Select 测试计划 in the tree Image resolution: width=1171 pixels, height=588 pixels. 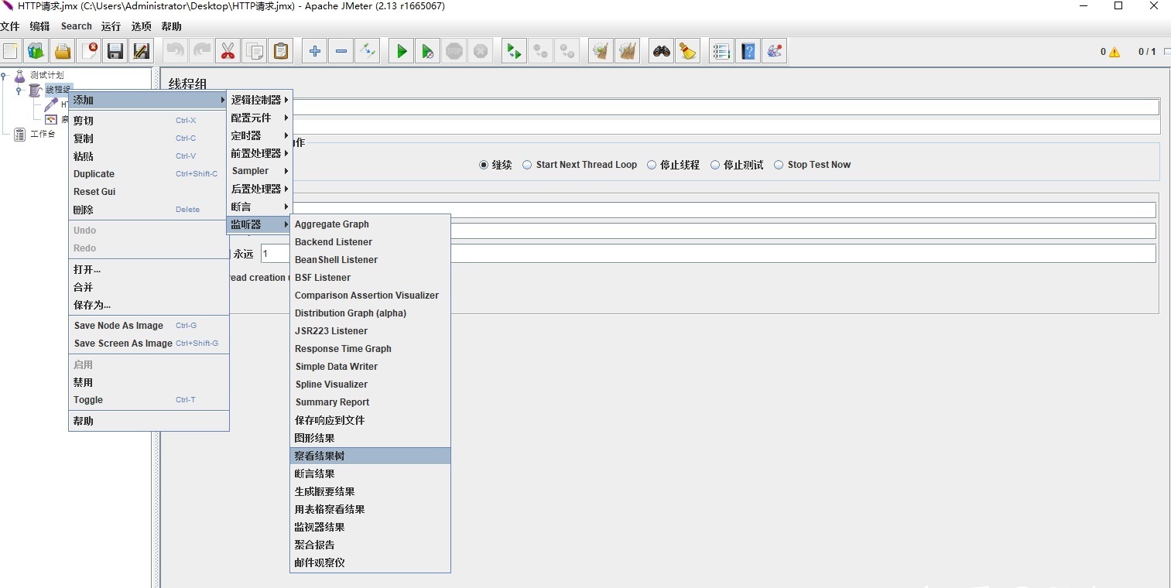tap(47, 75)
